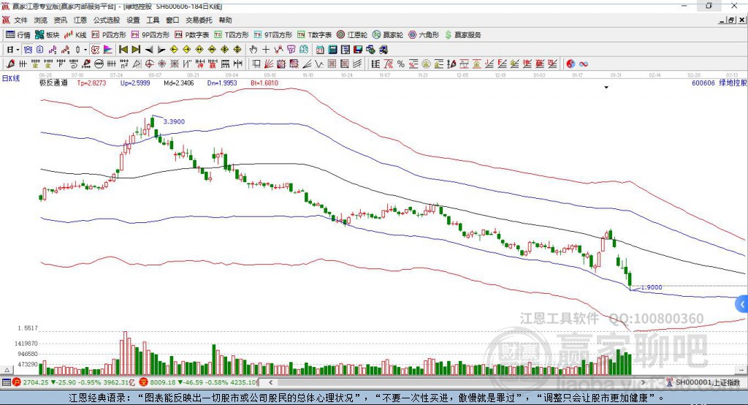
Task: Click the black right arrow step-forward icon
Action: [161, 50]
